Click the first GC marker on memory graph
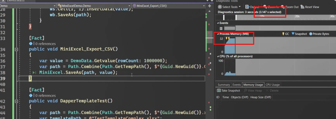Image resolution: width=336 pixels, height=119 pixels. (x=226, y=38)
